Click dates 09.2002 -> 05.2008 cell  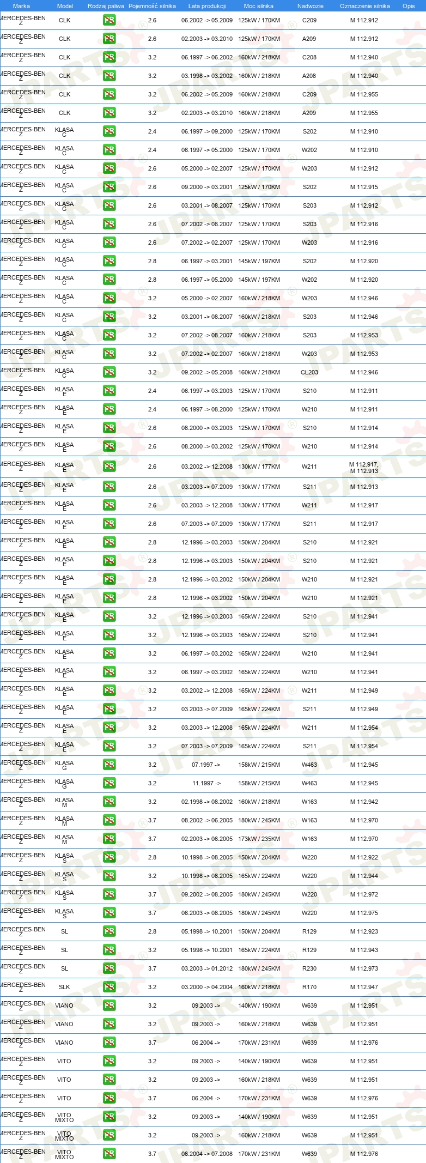tap(207, 372)
